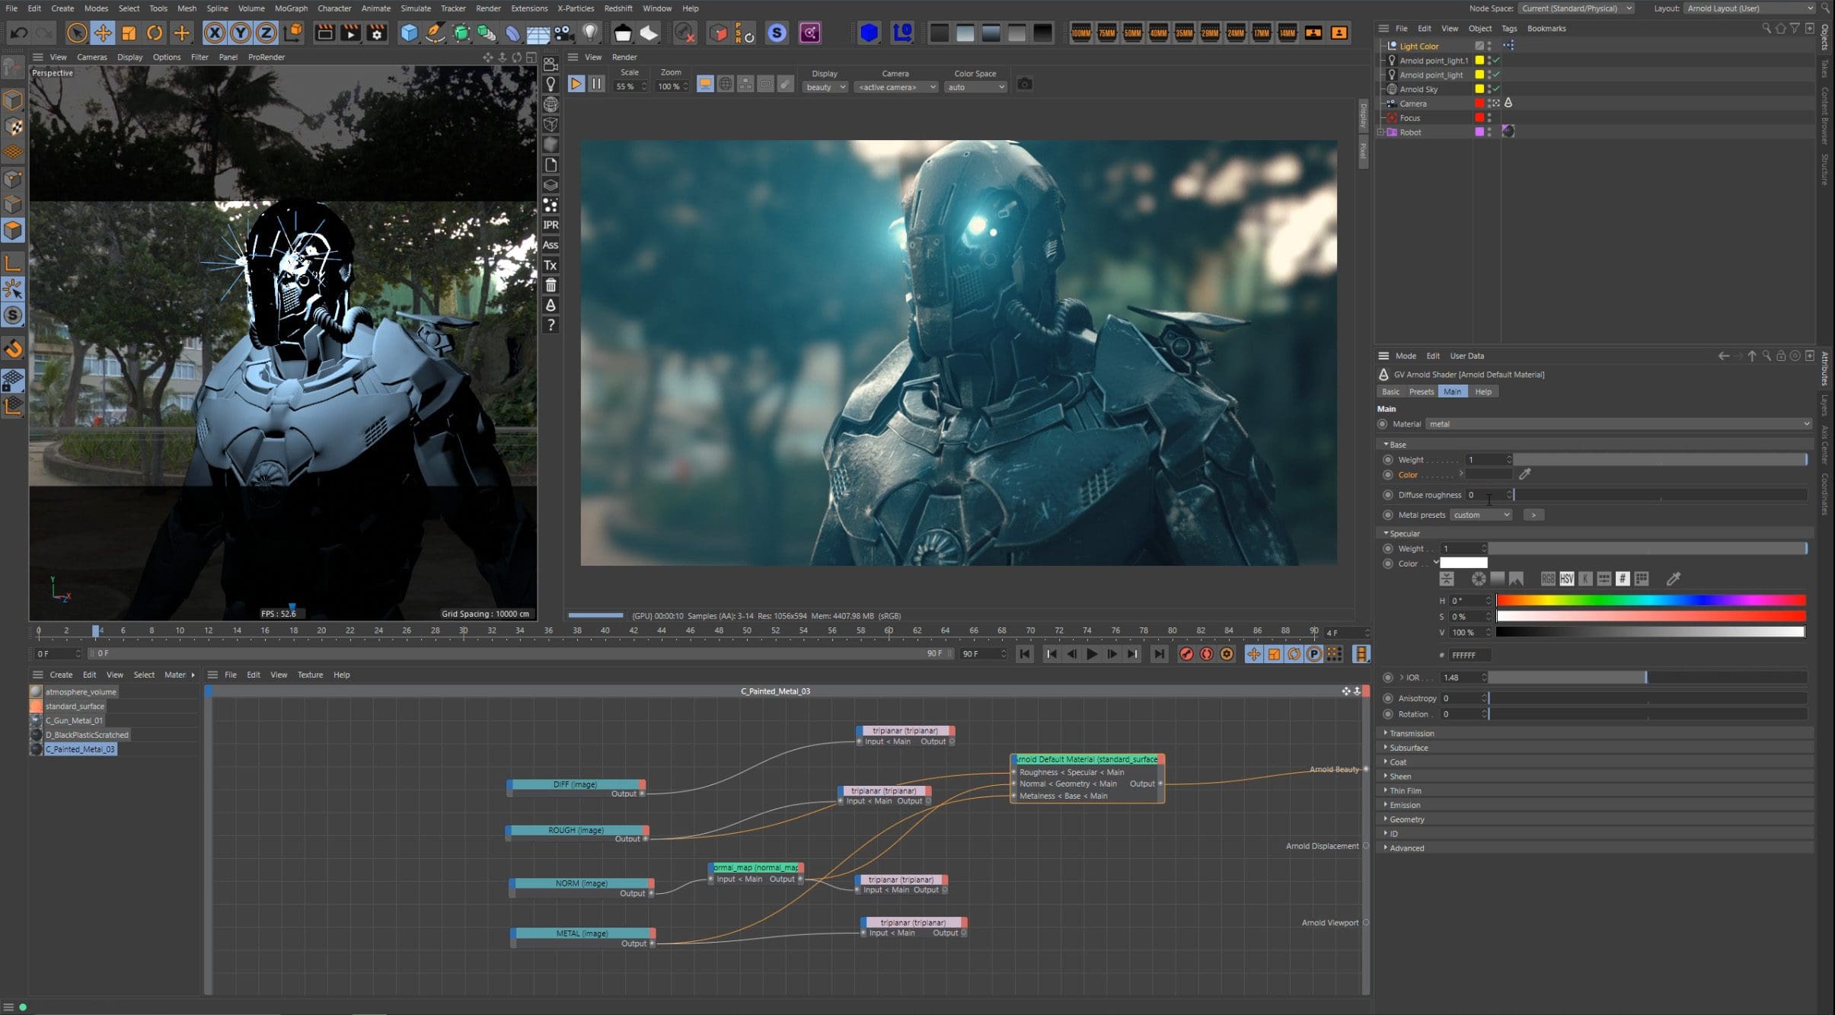Toggle Z axis lock
The width and height of the screenshot is (1835, 1015).
266,33
